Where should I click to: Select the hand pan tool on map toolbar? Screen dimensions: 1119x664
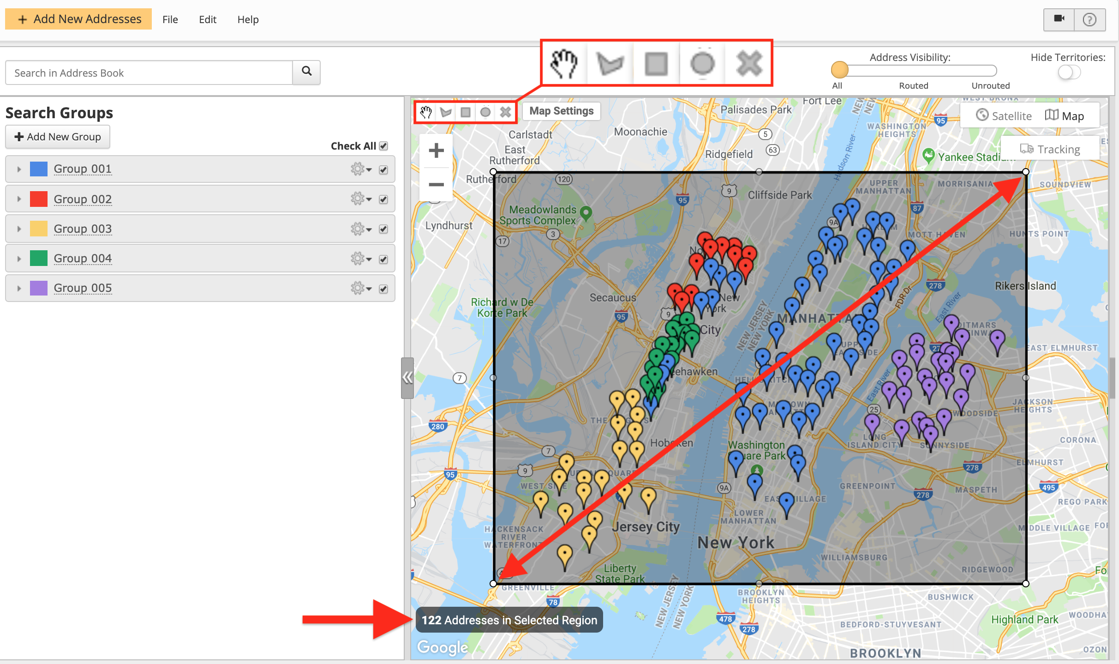(425, 112)
